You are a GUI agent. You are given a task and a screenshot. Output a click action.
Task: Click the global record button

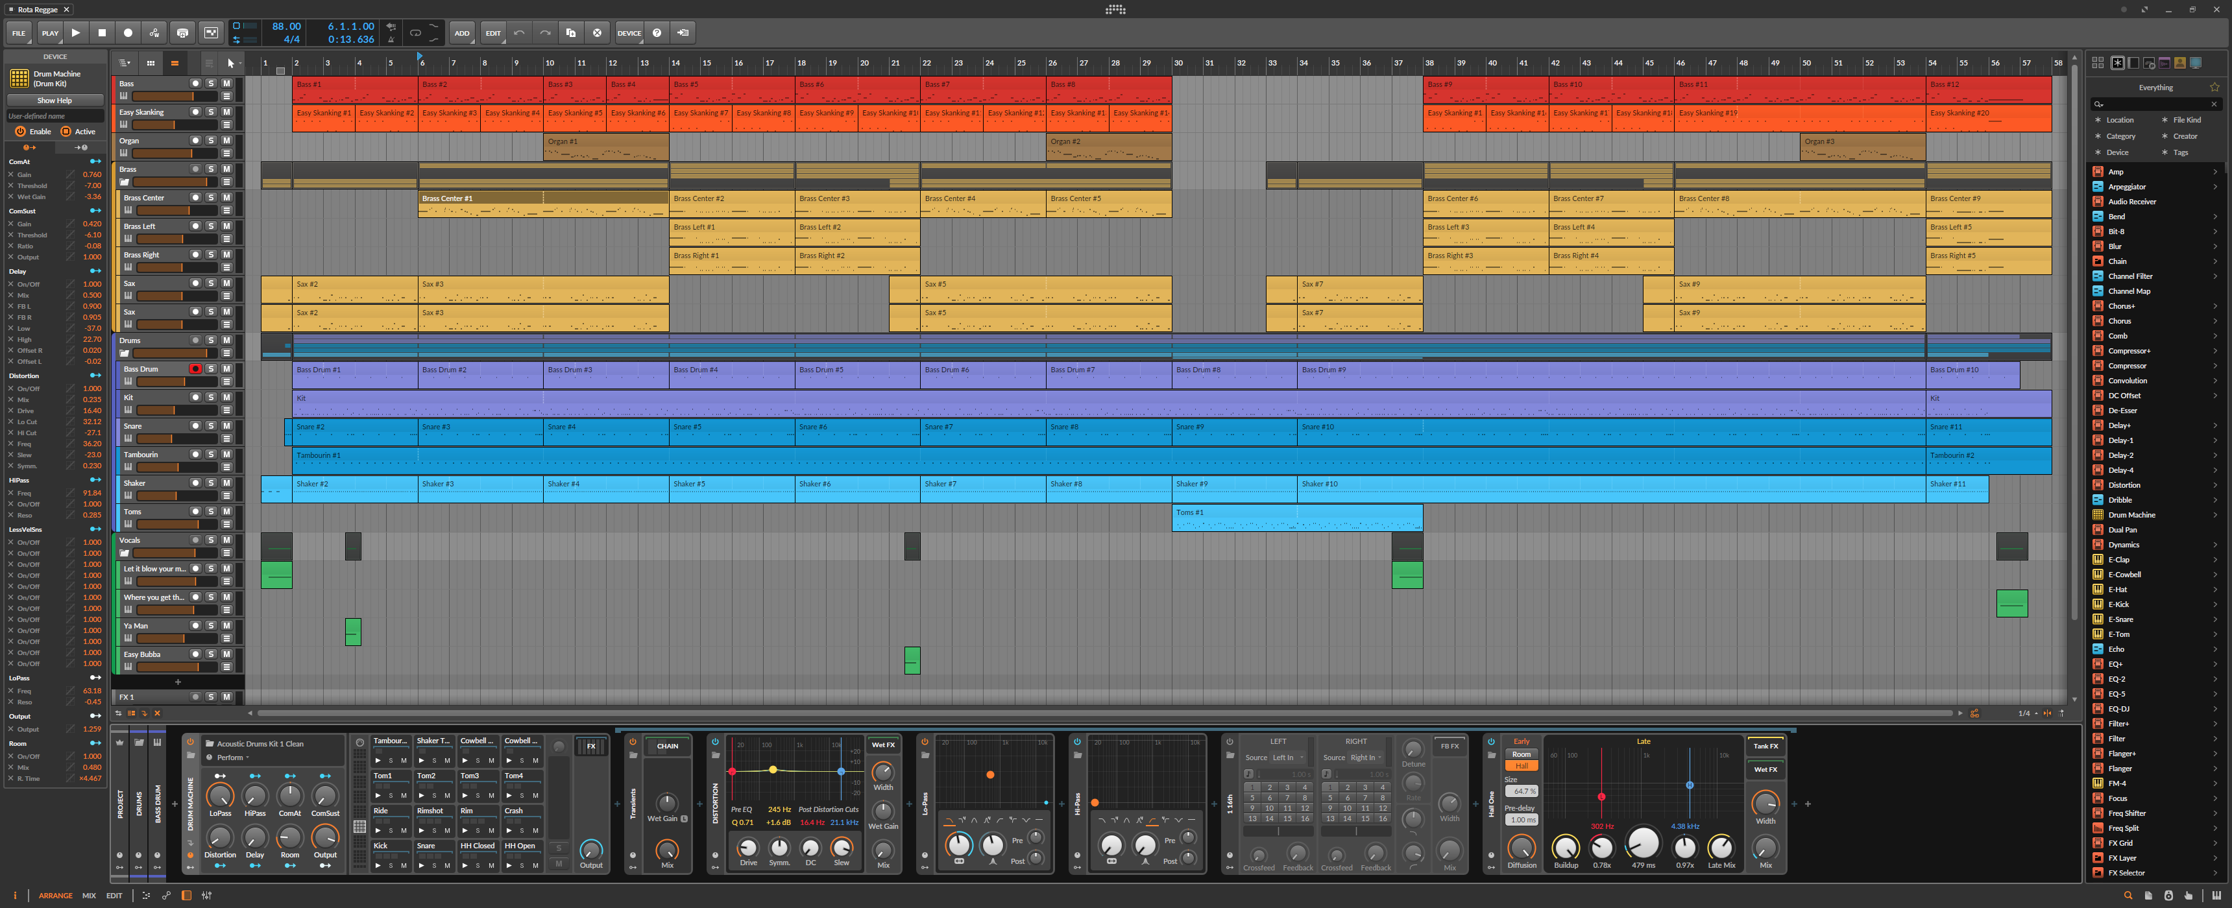click(x=127, y=33)
